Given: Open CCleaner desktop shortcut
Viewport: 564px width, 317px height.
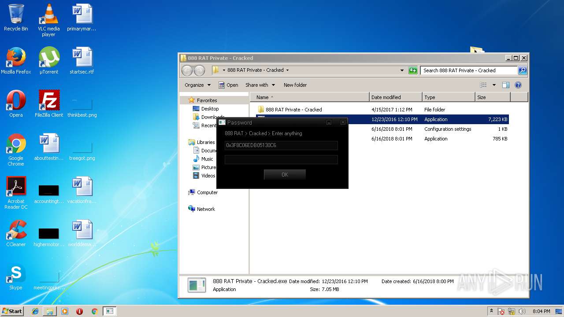Looking at the screenshot, I should [16, 233].
